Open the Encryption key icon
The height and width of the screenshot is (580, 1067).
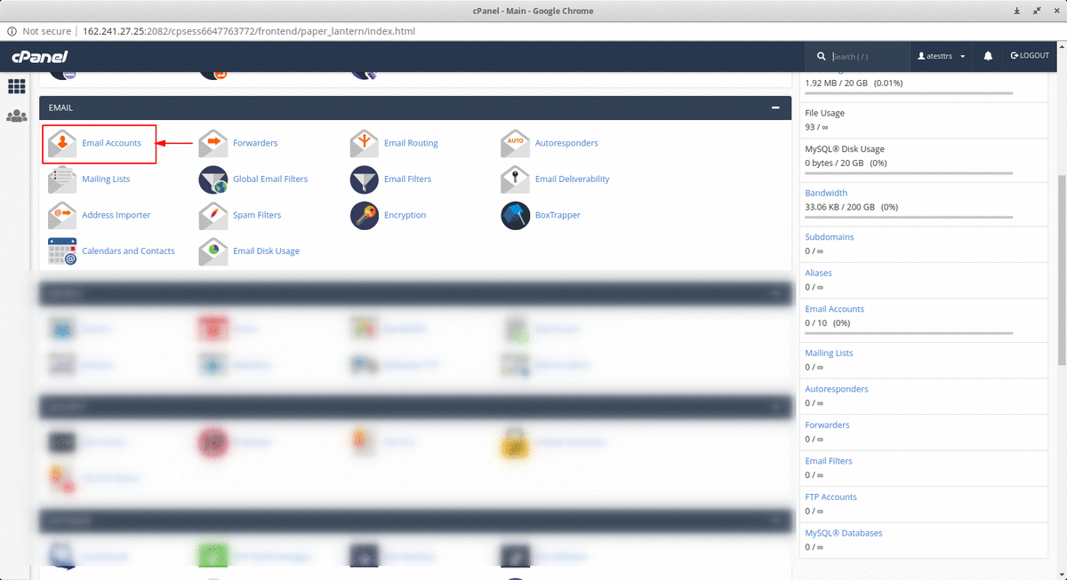pos(365,215)
